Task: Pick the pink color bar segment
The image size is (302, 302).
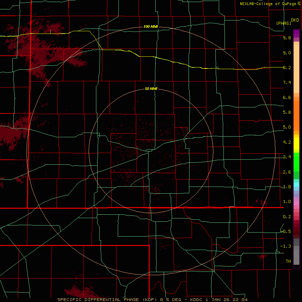Action: coord(296,203)
